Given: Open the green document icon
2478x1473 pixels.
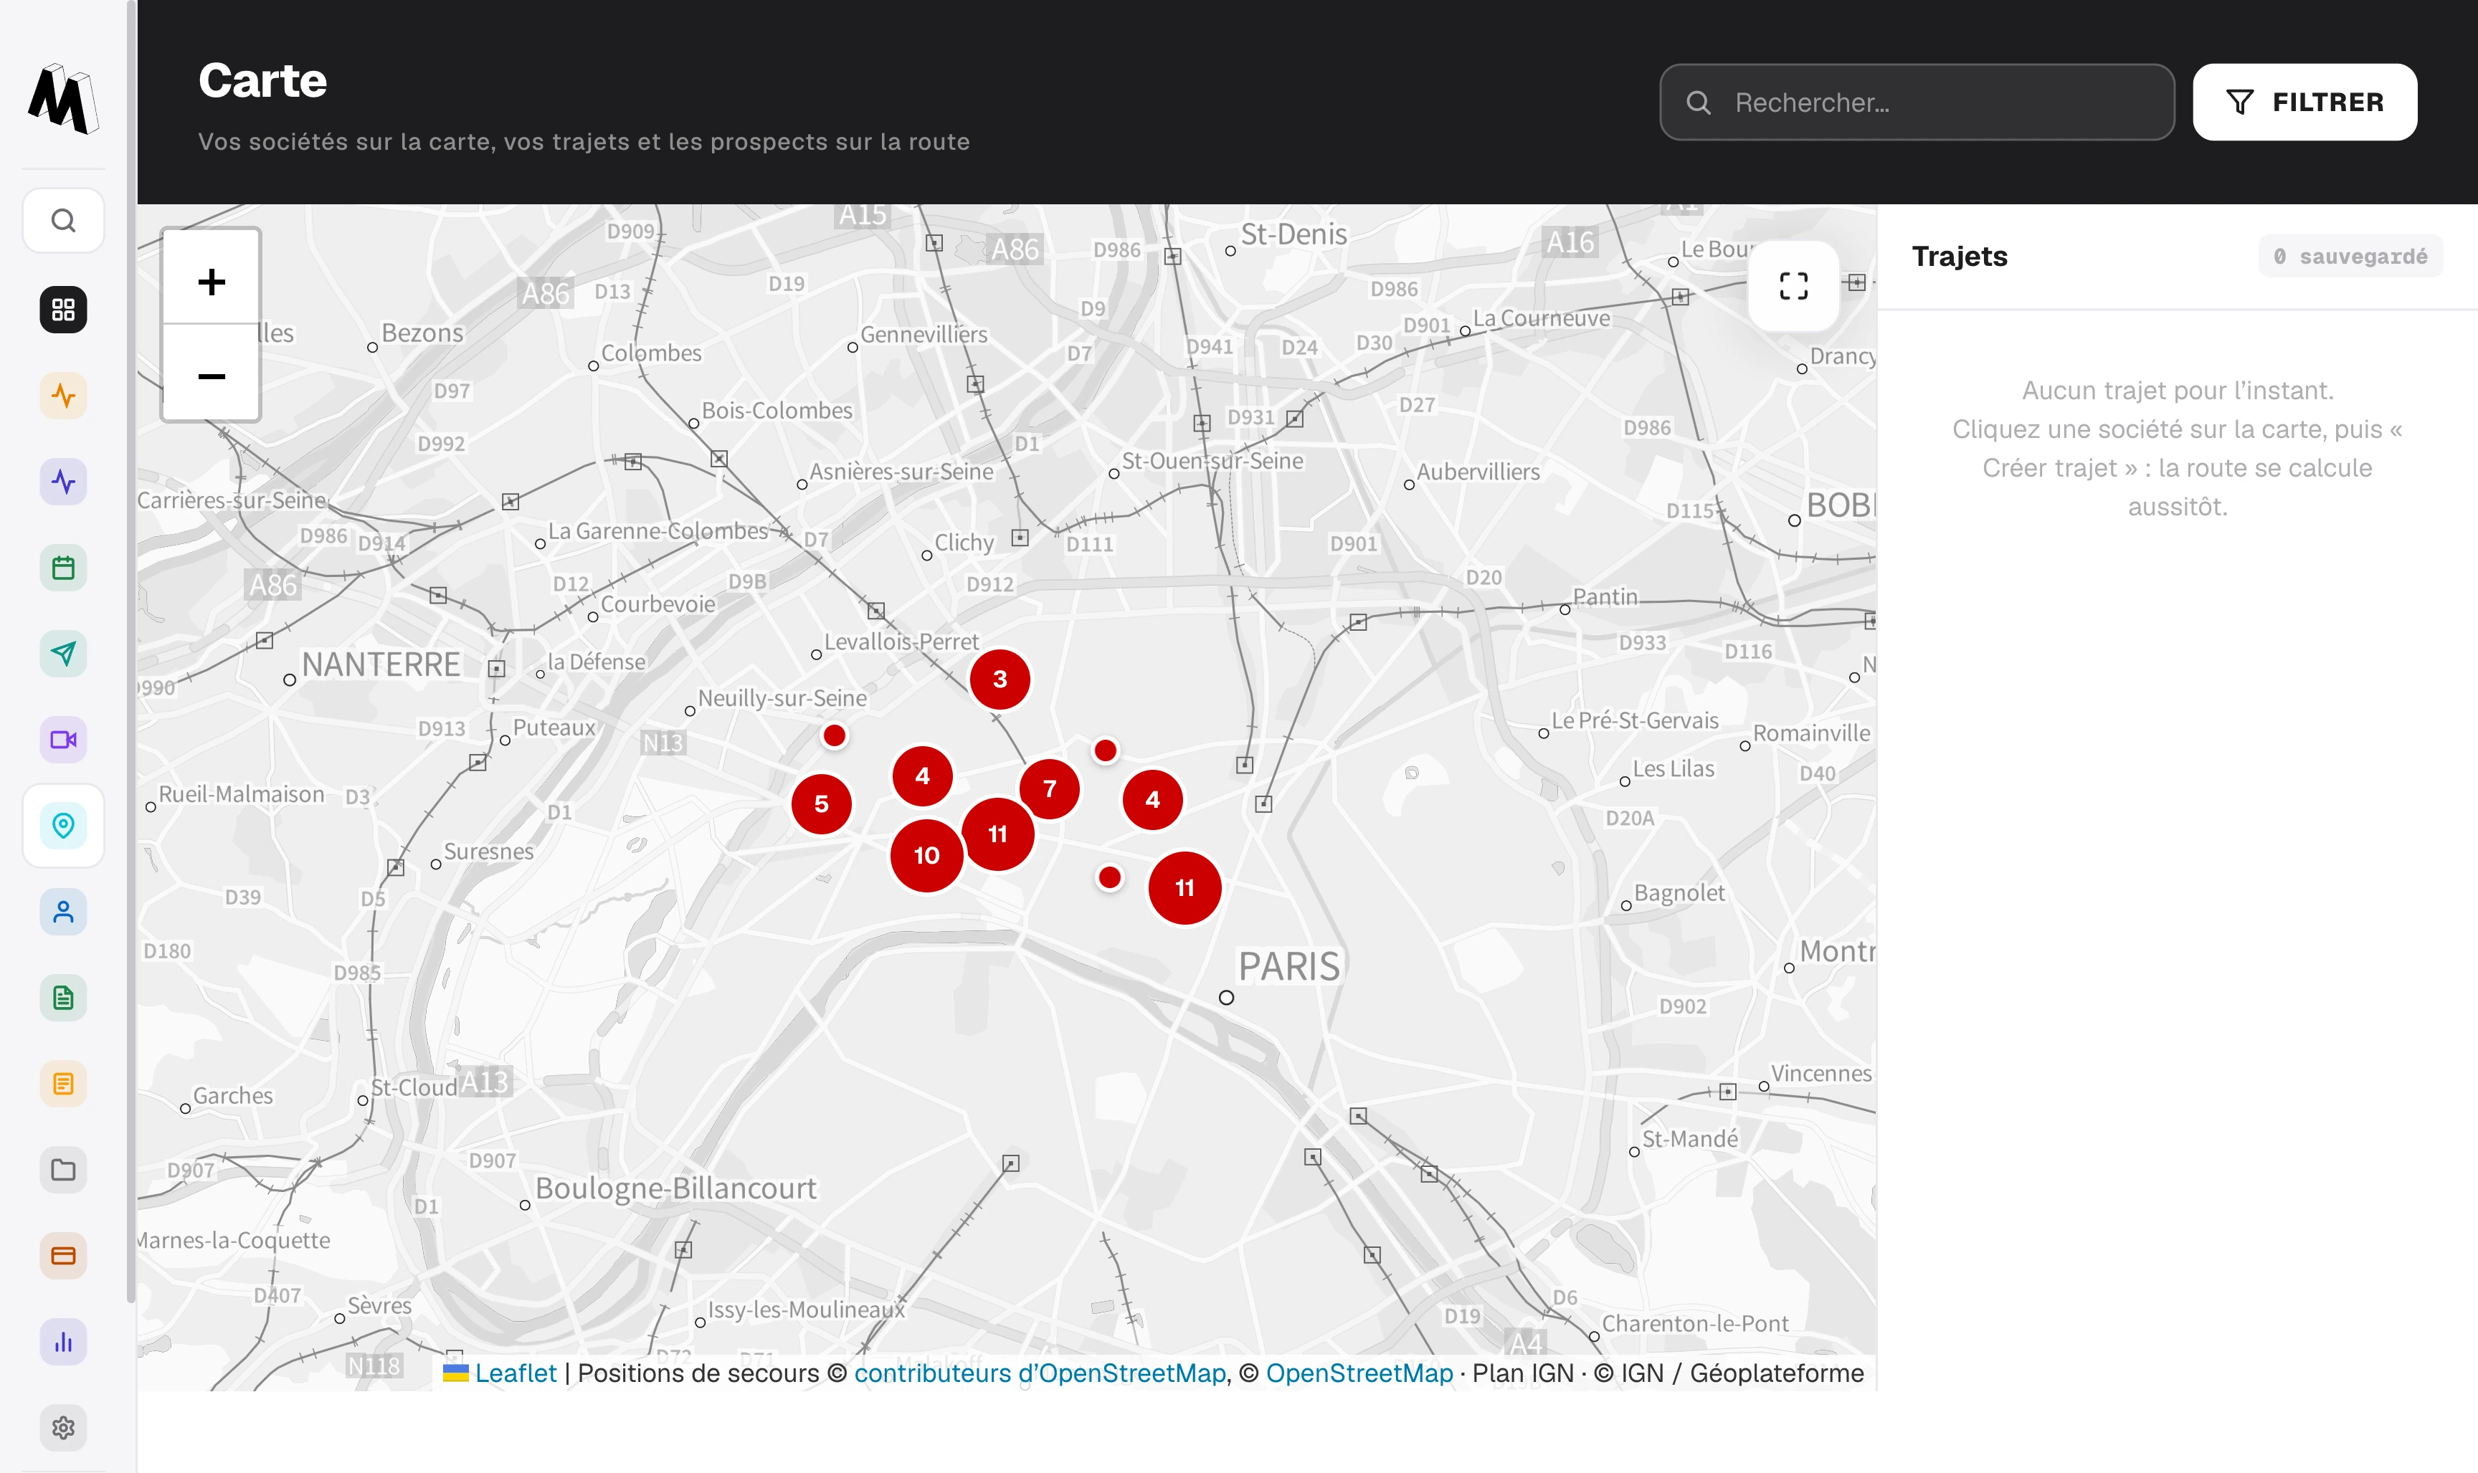Looking at the screenshot, I should click(64, 998).
